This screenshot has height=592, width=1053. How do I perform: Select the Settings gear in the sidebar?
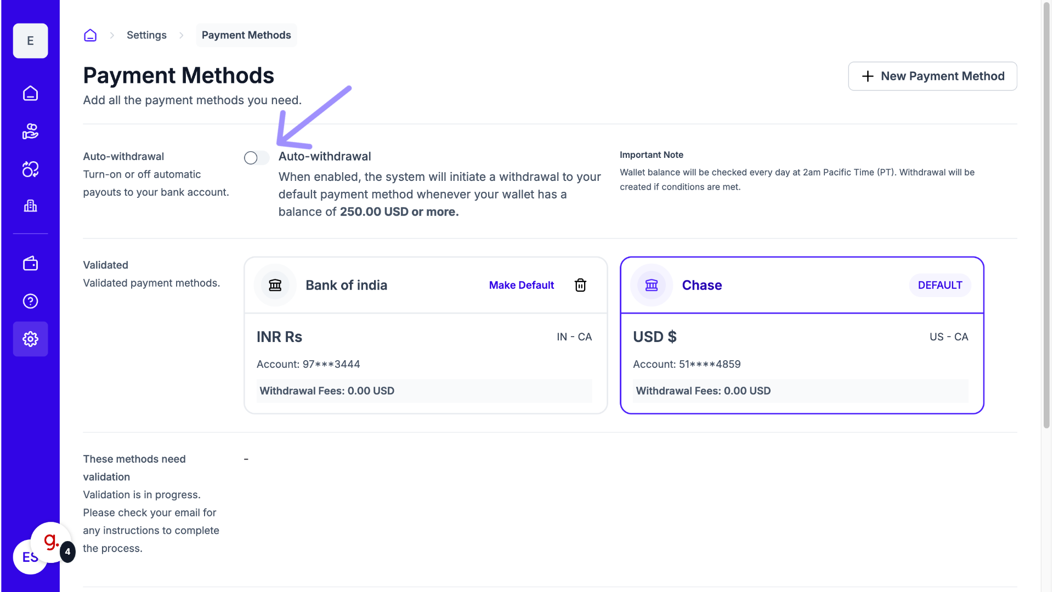click(x=30, y=339)
